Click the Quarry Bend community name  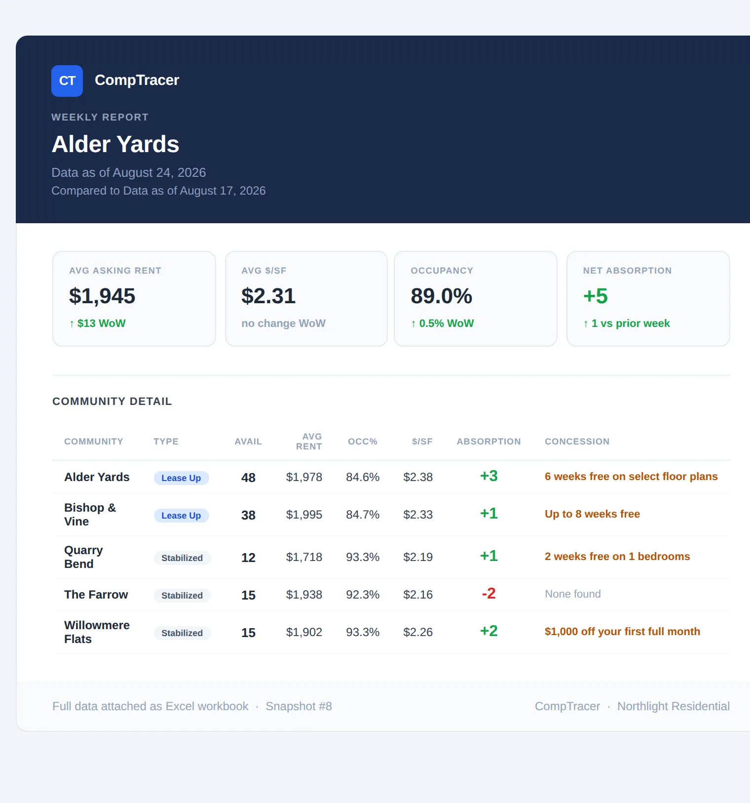coord(84,557)
